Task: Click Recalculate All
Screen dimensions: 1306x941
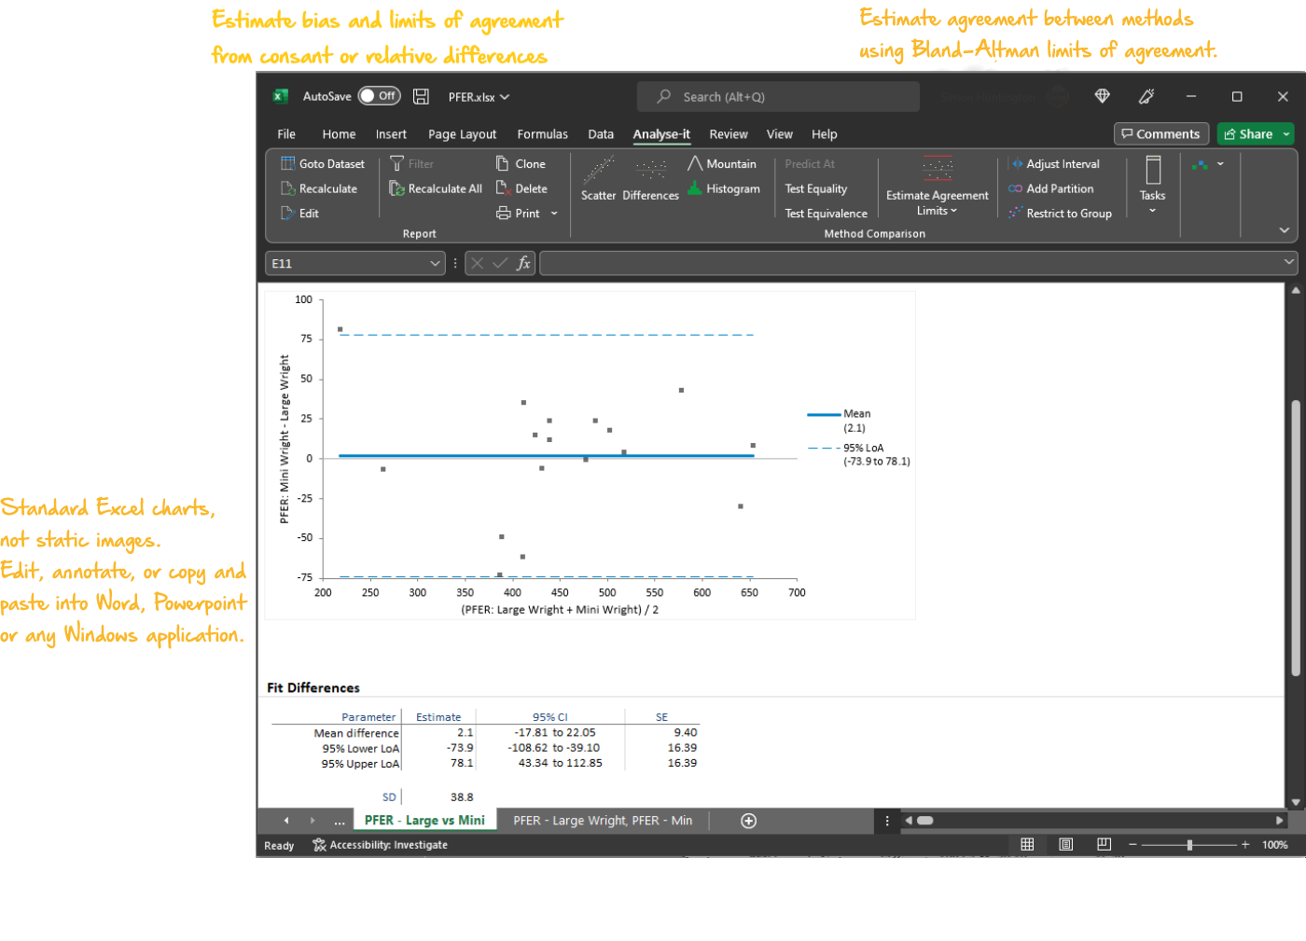Action: click(x=436, y=188)
